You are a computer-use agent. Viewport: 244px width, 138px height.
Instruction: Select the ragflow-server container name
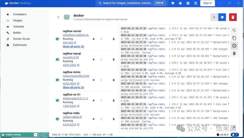click(x=72, y=31)
